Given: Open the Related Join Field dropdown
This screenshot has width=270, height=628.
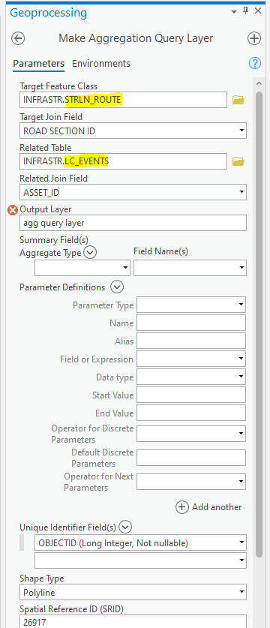Looking at the screenshot, I should (x=133, y=192).
